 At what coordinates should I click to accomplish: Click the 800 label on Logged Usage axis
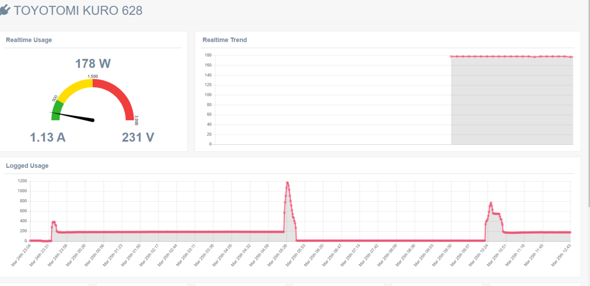tap(24, 201)
